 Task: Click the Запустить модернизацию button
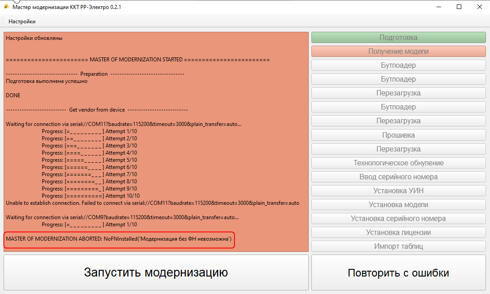[156, 272]
